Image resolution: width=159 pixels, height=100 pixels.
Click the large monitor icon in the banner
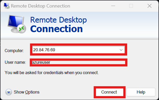[x=17, y=24]
